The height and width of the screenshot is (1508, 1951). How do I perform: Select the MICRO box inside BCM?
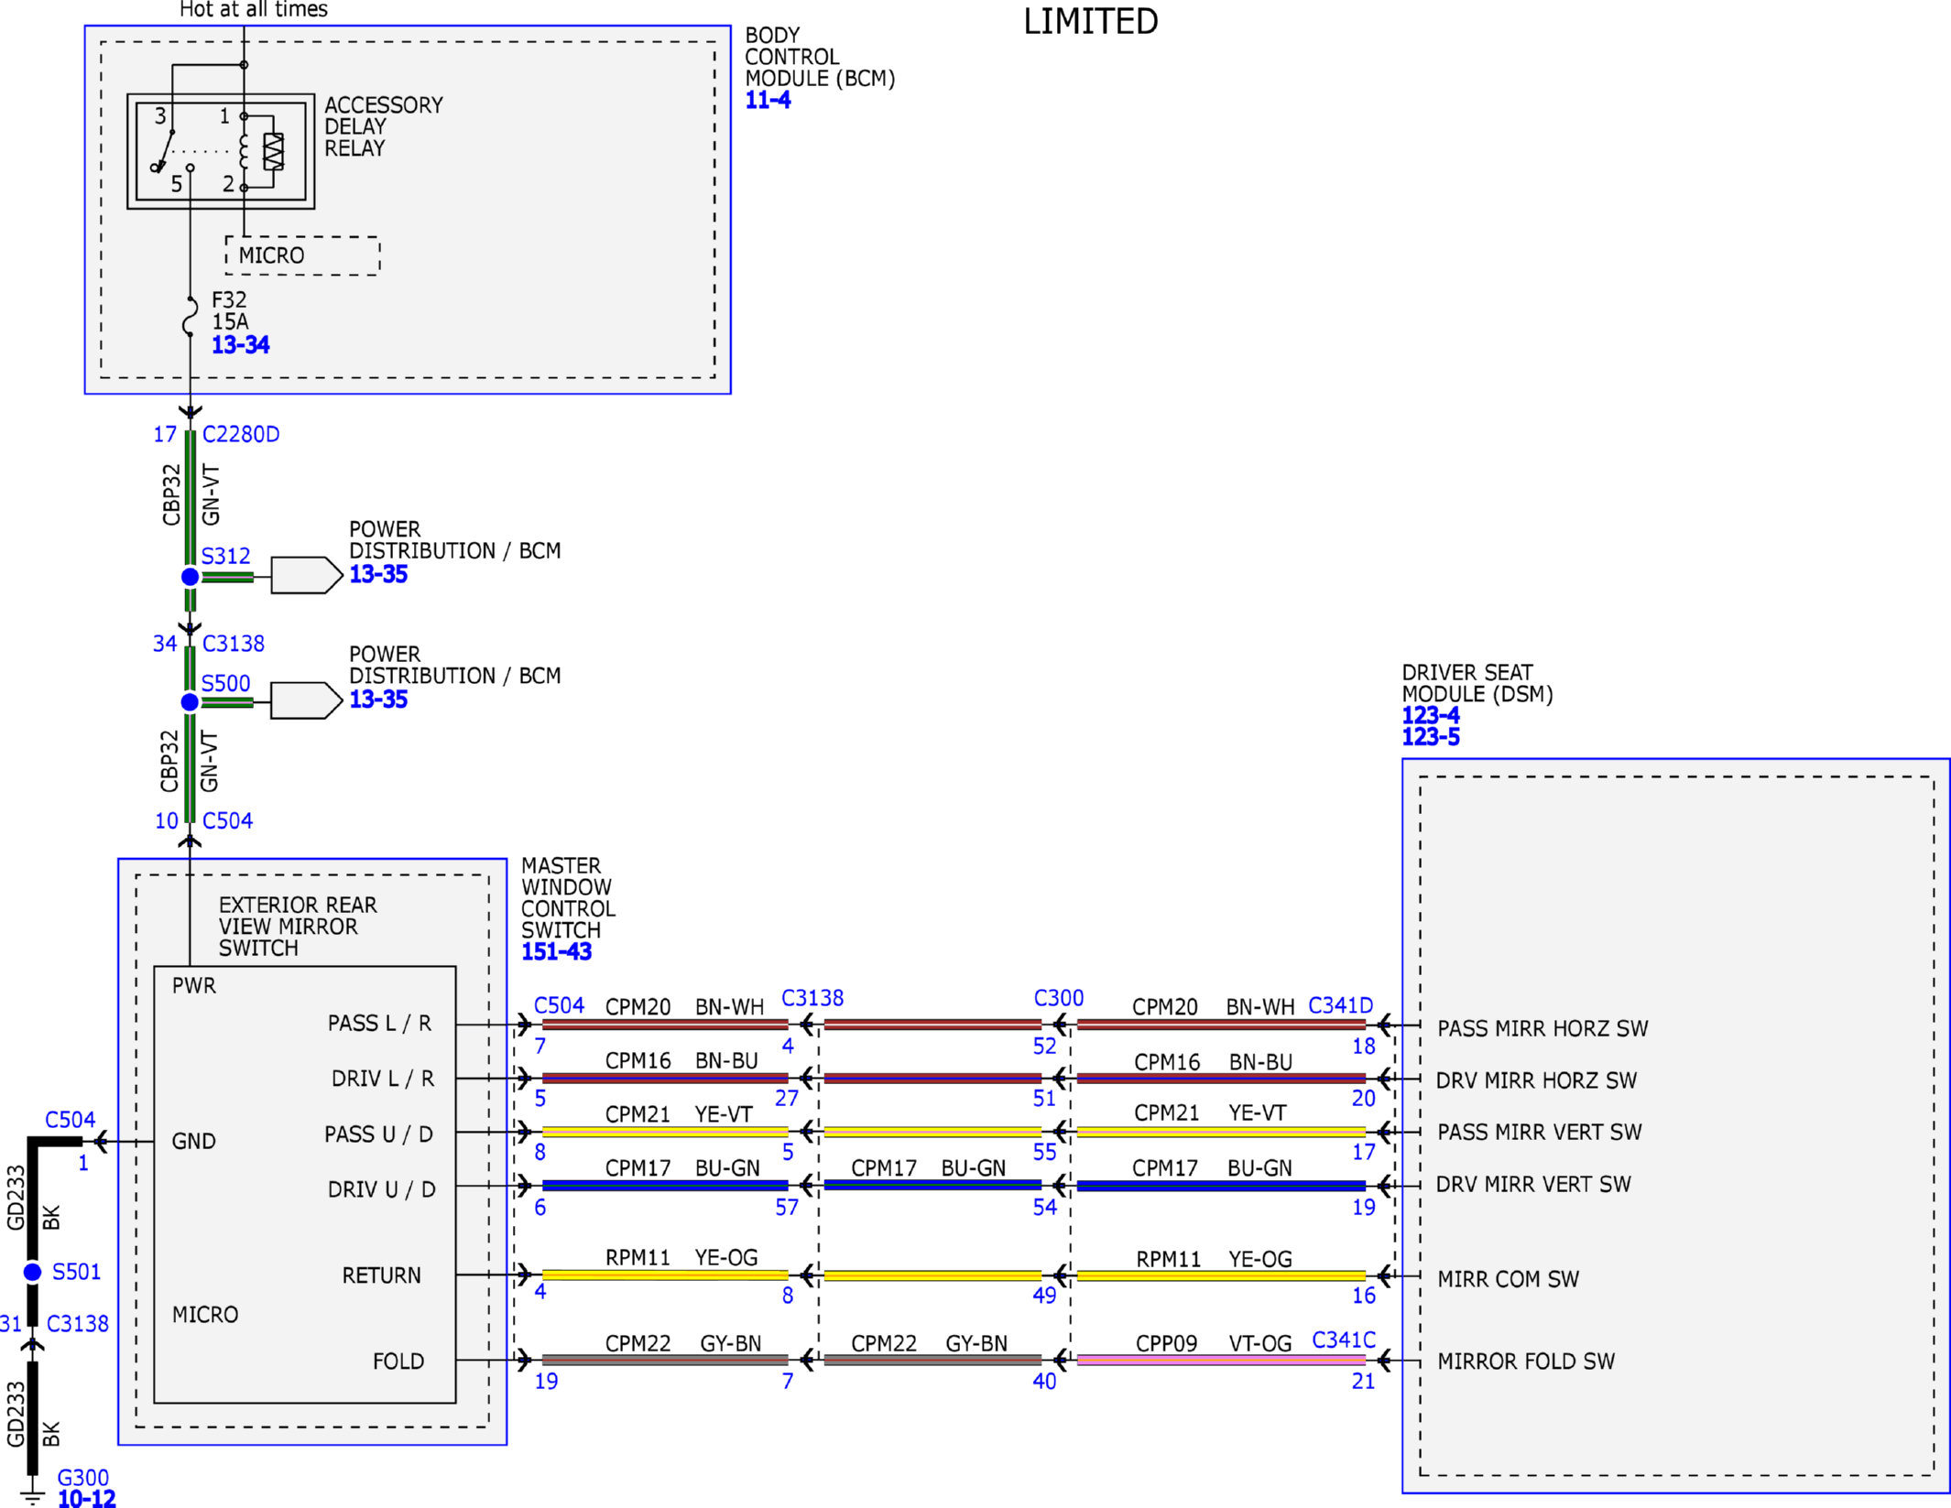point(302,255)
